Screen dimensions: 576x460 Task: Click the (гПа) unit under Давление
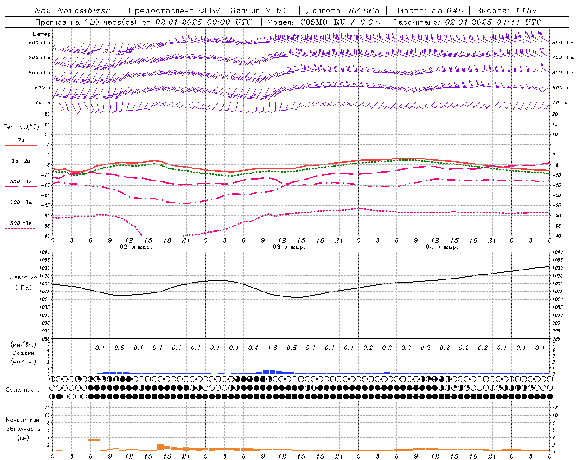pos(23,287)
